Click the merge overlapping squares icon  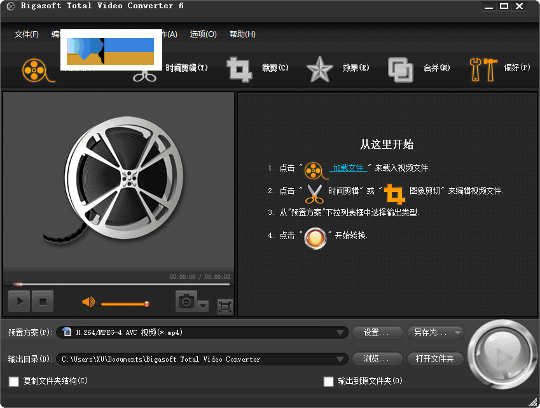pyautogui.click(x=401, y=70)
